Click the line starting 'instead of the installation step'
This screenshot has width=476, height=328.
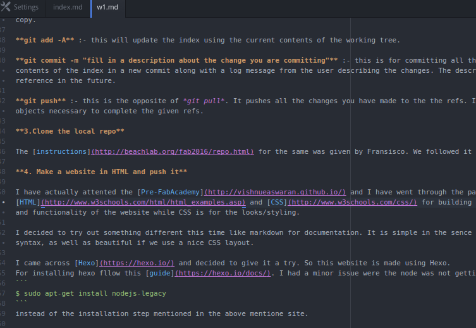pyautogui.click(x=162, y=313)
